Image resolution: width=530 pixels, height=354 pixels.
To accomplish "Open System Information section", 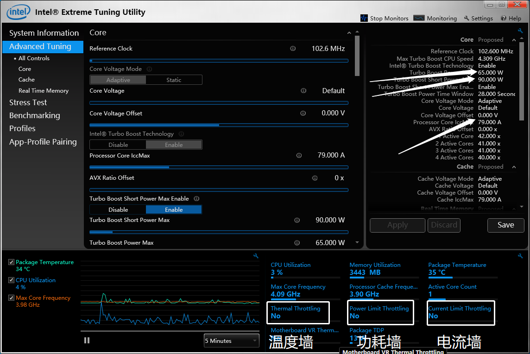I will (x=44, y=33).
